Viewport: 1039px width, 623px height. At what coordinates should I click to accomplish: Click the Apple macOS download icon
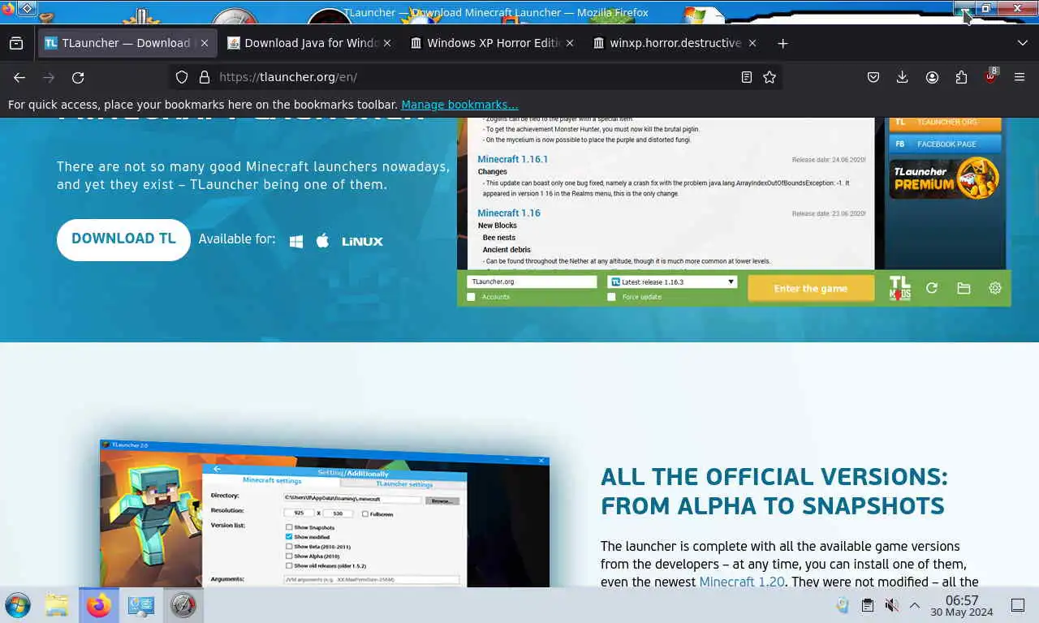(322, 240)
